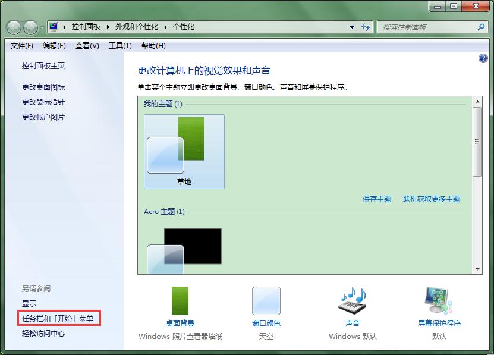Viewport: 494px width, 355px height.
Task: Click the refresh icon in the address bar
Action: tap(366, 27)
